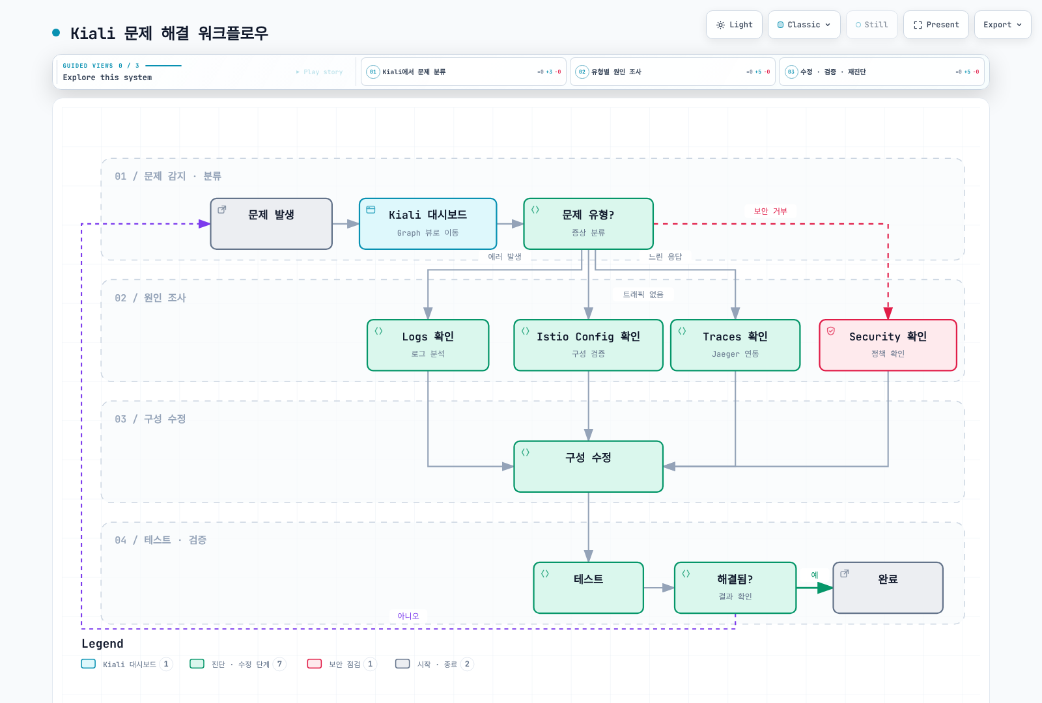Toggle the Light theme button
The width and height of the screenshot is (1042, 703).
(734, 25)
